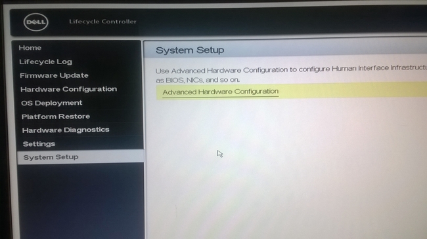Open the Lifecycle Log page

(46, 62)
